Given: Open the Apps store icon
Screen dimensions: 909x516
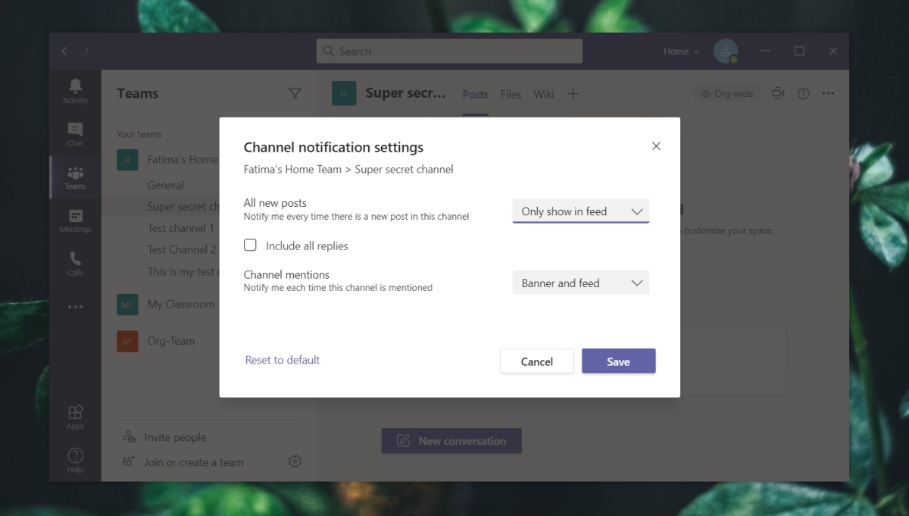Looking at the screenshot, I should pos(75,417).
